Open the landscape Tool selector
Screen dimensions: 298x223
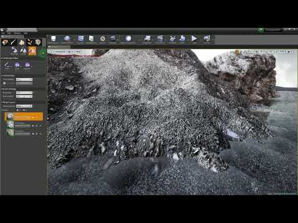7,65
